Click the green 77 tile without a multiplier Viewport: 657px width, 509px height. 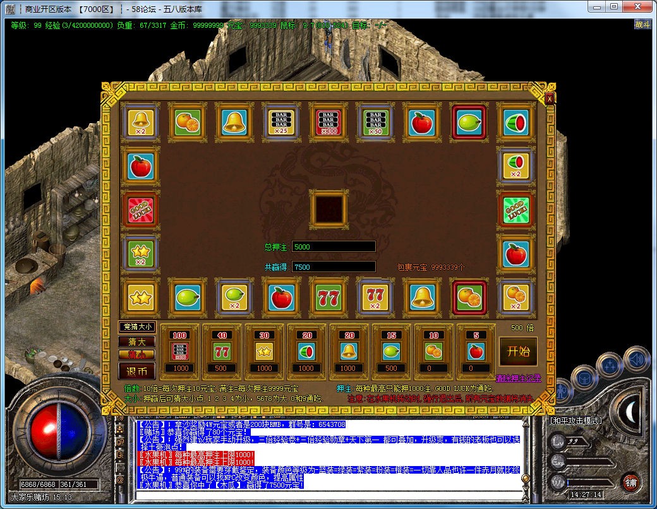point(328,297)
